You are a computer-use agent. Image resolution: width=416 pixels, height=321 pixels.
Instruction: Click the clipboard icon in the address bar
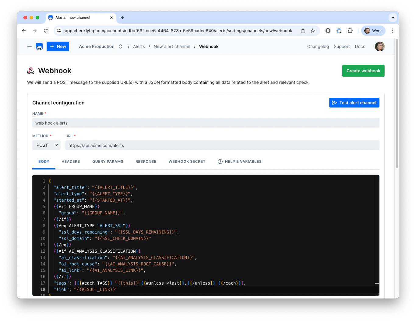click(303, 31)
